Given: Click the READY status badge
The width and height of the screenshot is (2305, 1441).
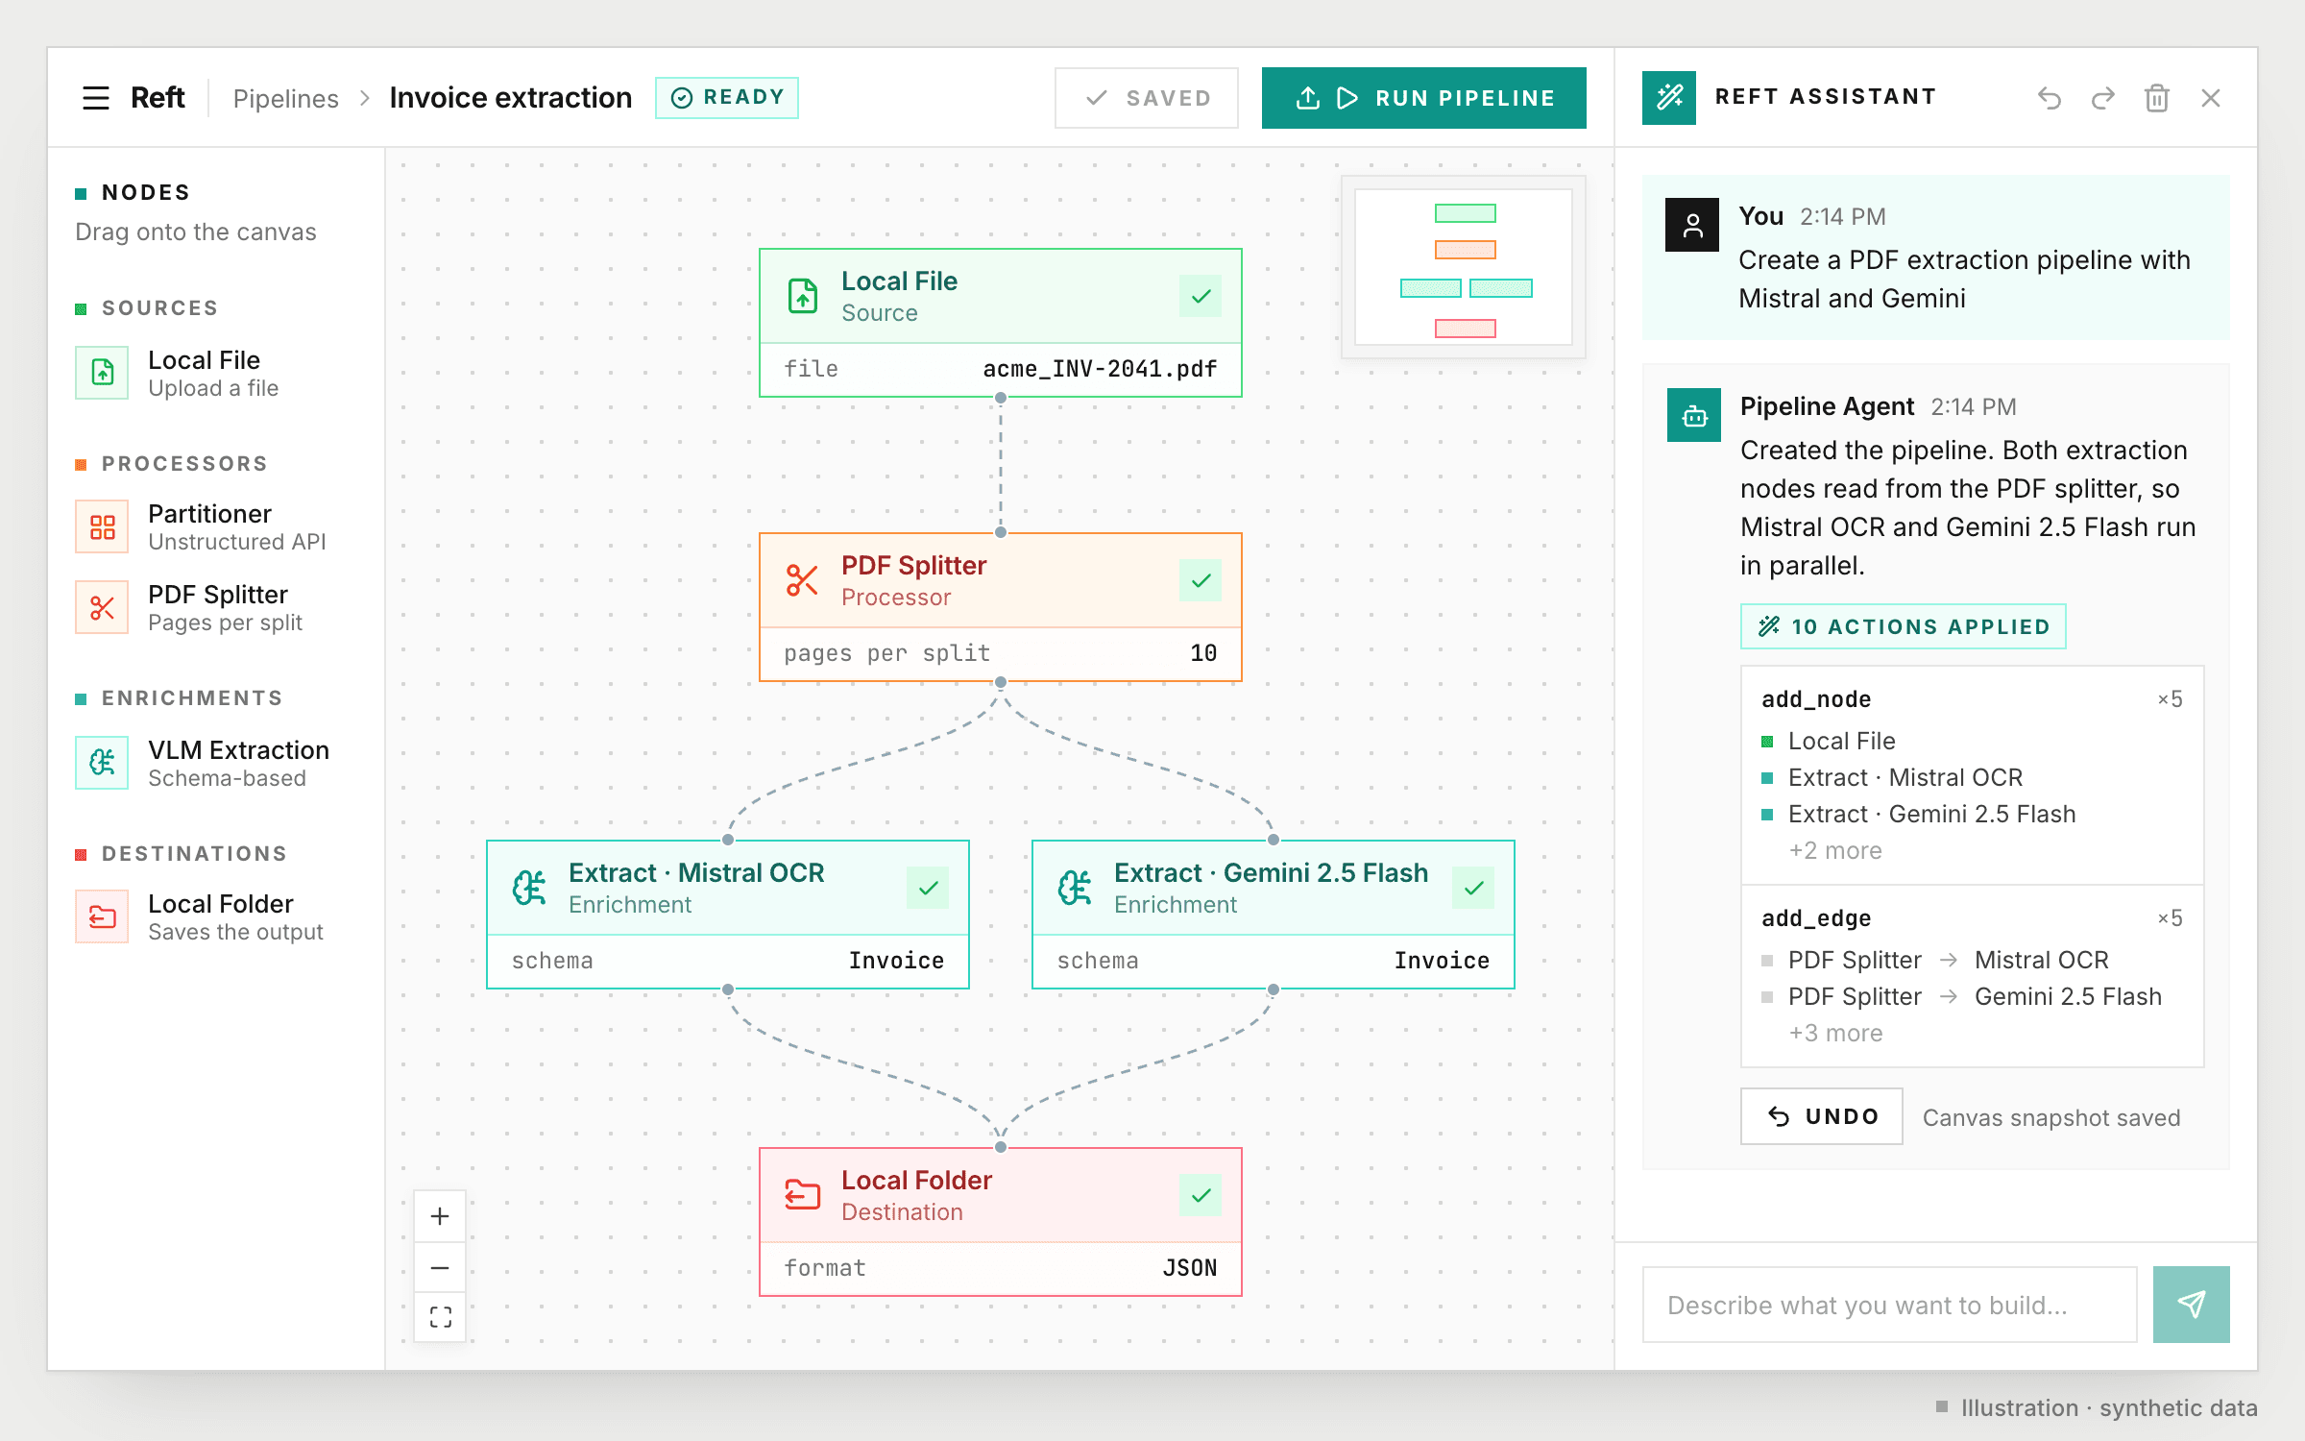Looking at the screenshot, I should pos(727,98).
